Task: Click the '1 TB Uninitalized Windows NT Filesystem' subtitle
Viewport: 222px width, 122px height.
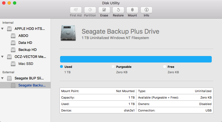Action: (115, 38)
